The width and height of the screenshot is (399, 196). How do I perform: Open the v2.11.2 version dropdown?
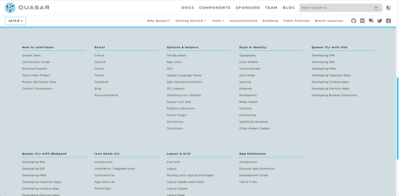15,21
